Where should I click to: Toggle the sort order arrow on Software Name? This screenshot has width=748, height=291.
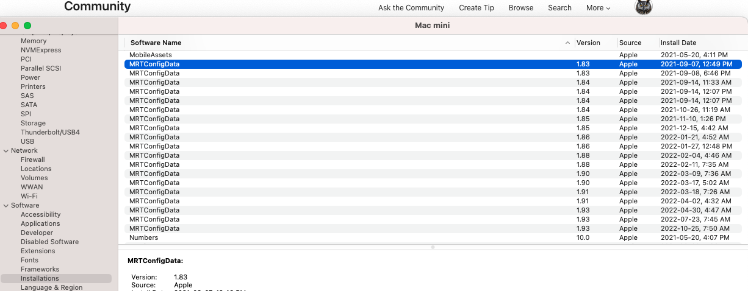click(568, 43)
